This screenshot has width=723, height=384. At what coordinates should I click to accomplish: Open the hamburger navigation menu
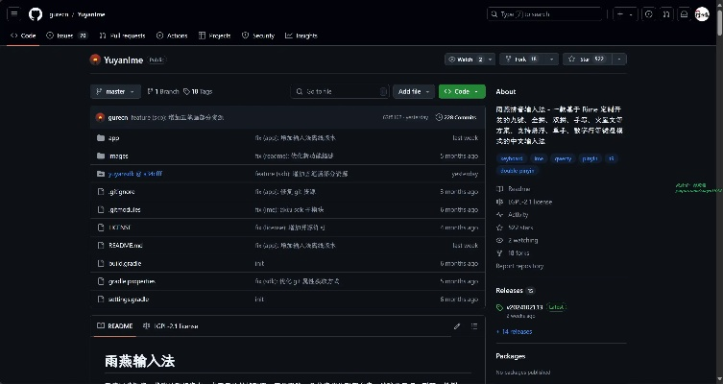13,14
